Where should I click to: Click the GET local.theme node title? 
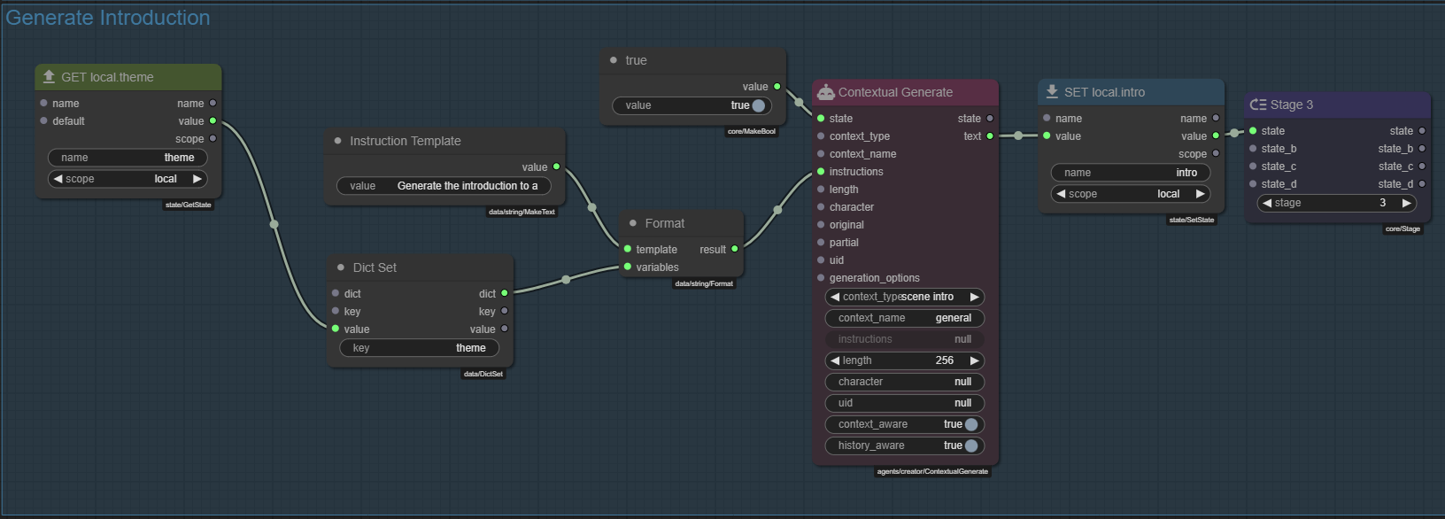107,77
